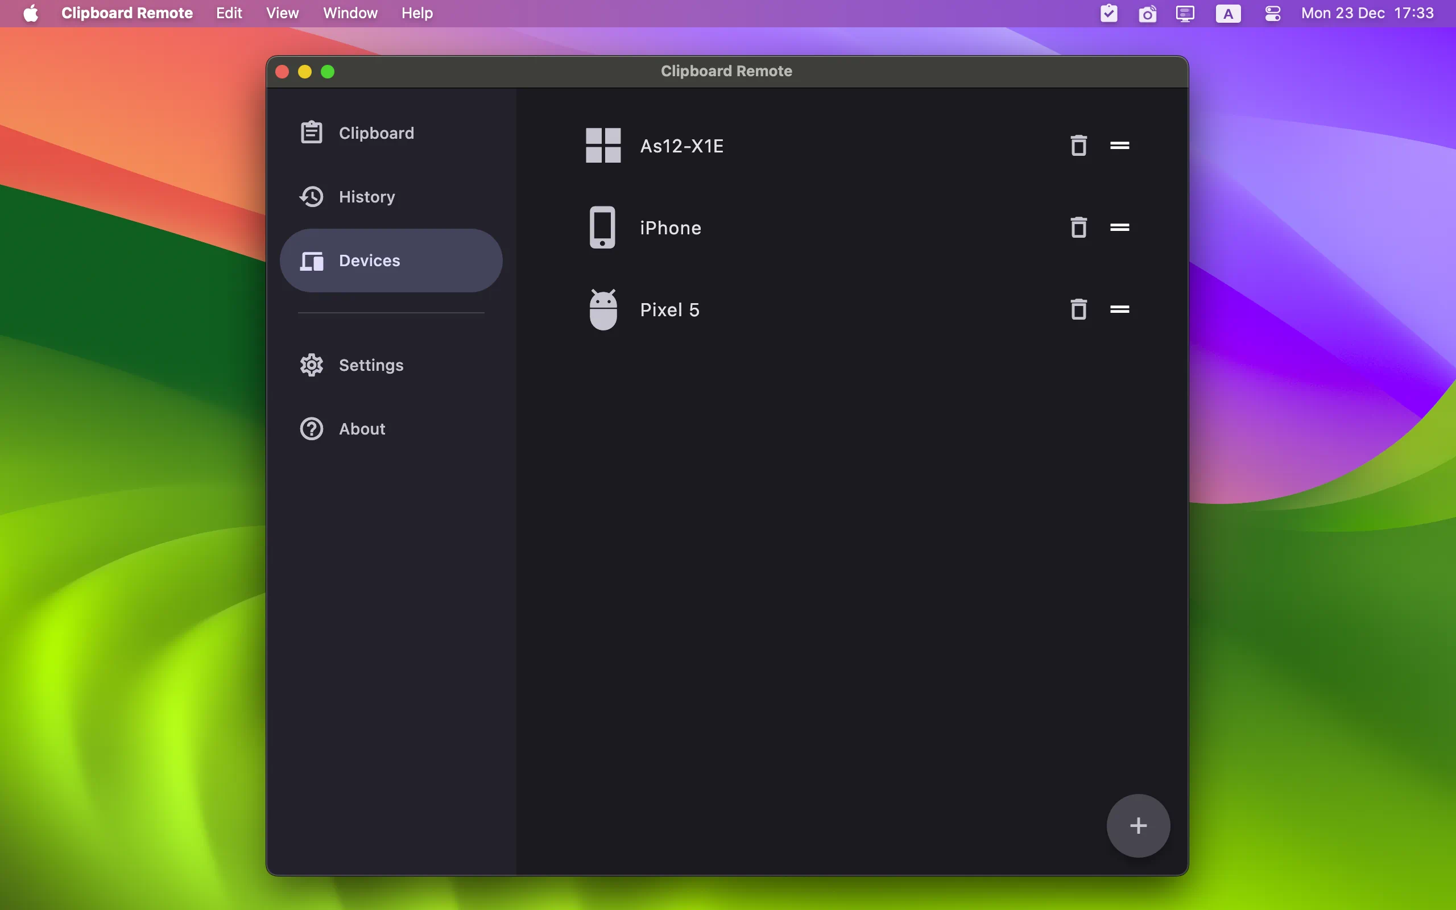Viewport: 1456px width, 910px height.
Task: Click delete icon for As12-X1E
Action: coord(1078,144)
